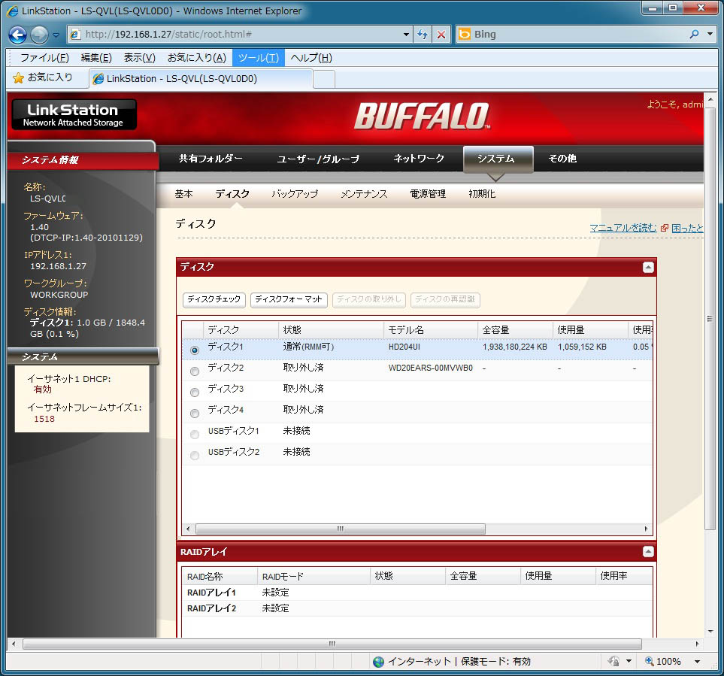
Task: Open the search provider dropdown arrow
Action: [x=710, y=34]
